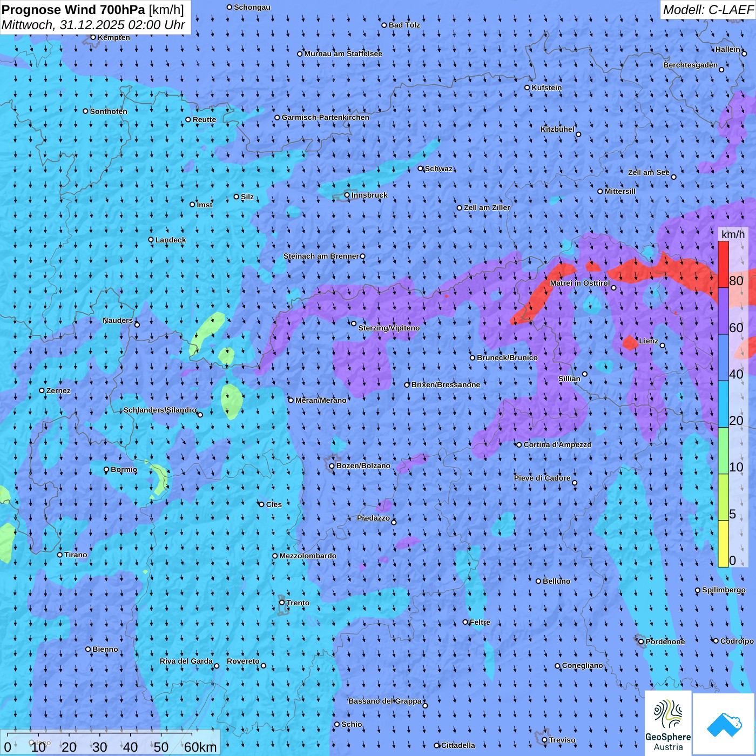Click the Bormio city label
The height and width of the screenshot is (756, 756).
[124, 469]
